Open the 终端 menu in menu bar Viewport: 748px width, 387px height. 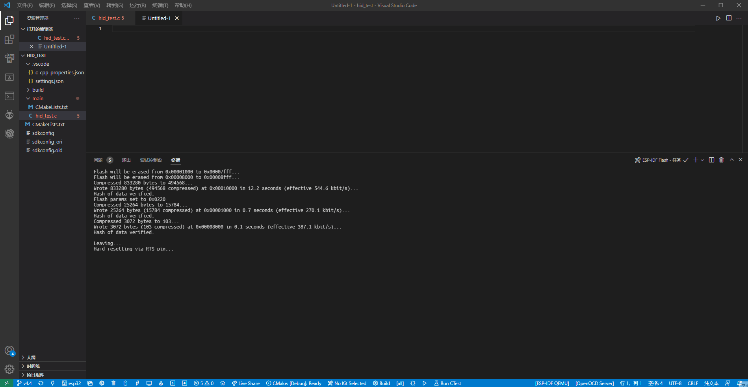[160, 5]
